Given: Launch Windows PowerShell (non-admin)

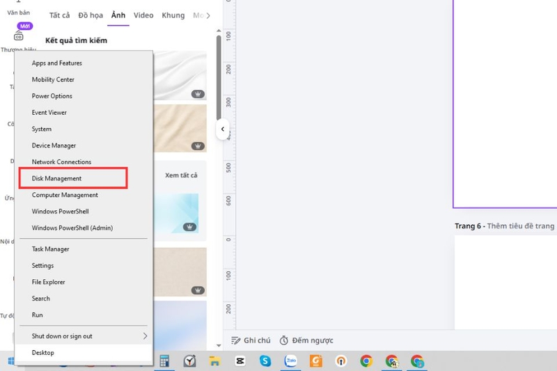Looking at the screenshot, I should click(x=60, y=211).
